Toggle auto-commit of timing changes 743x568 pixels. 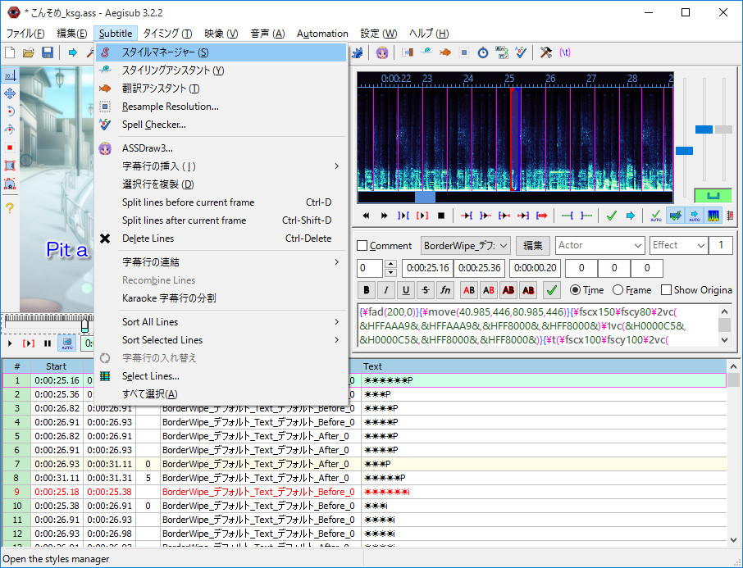tap(656, 216)
